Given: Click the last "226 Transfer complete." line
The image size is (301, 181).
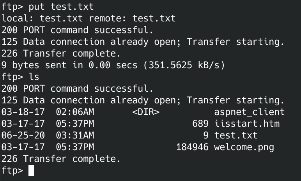Looking at the screenshot, I should (x=61, y=159).
